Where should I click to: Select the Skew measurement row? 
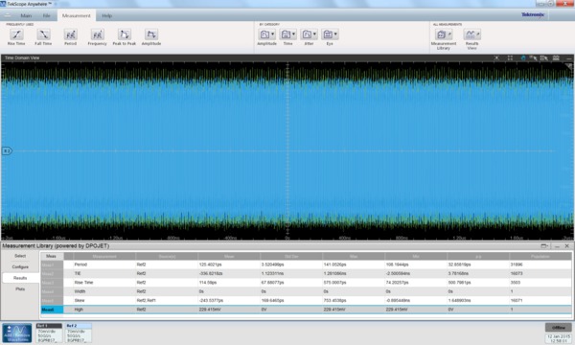point(306,300)
